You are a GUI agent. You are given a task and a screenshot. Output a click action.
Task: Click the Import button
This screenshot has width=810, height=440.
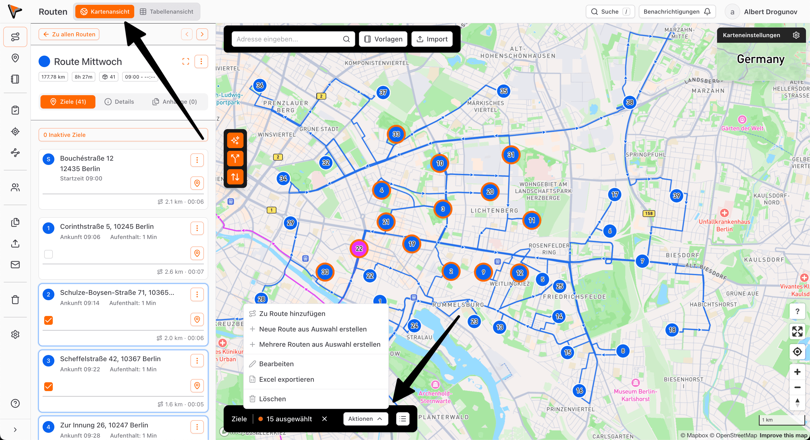[432, 39]
